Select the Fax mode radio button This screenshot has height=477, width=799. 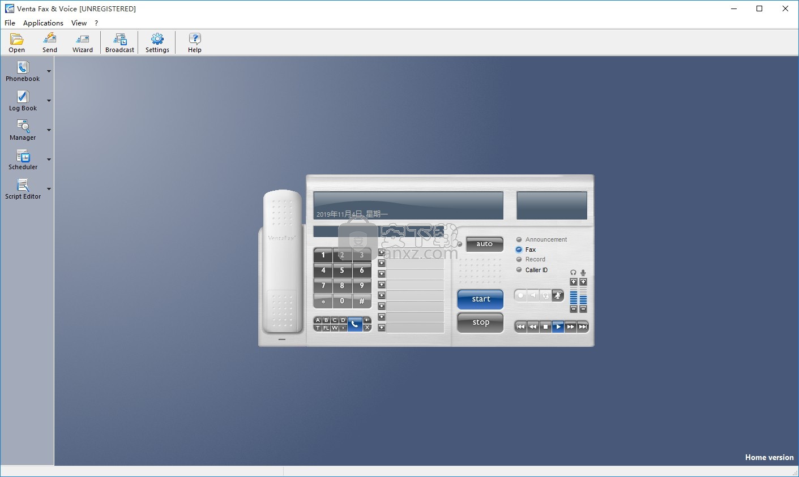pos(519,250)
